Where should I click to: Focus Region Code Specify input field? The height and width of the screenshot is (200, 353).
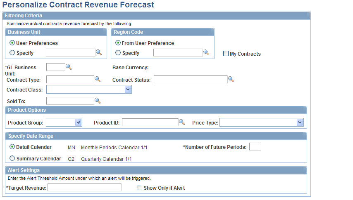point(178,53)
